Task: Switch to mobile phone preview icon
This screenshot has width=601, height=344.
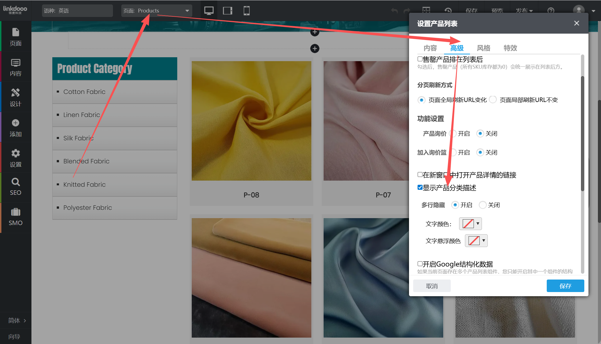Action: tap(246, 11)
